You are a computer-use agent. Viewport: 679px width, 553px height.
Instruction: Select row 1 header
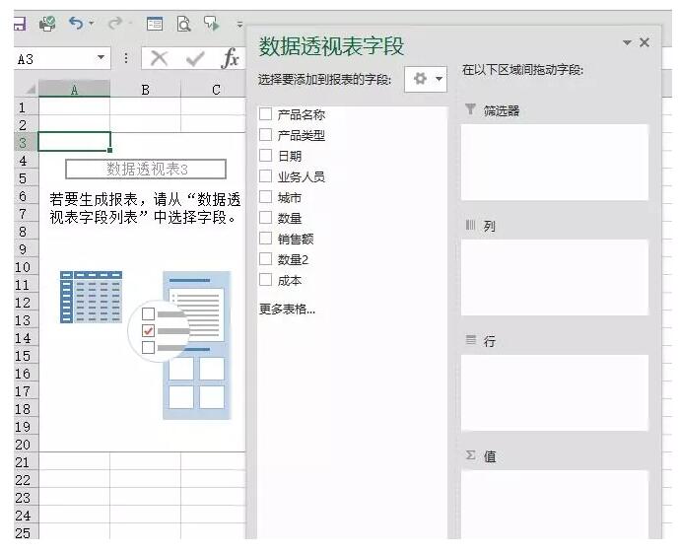[x=22, y=107]
